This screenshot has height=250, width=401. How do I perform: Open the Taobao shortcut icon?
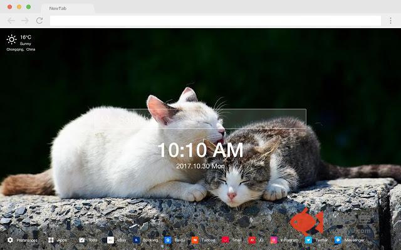tap(195, 240)
